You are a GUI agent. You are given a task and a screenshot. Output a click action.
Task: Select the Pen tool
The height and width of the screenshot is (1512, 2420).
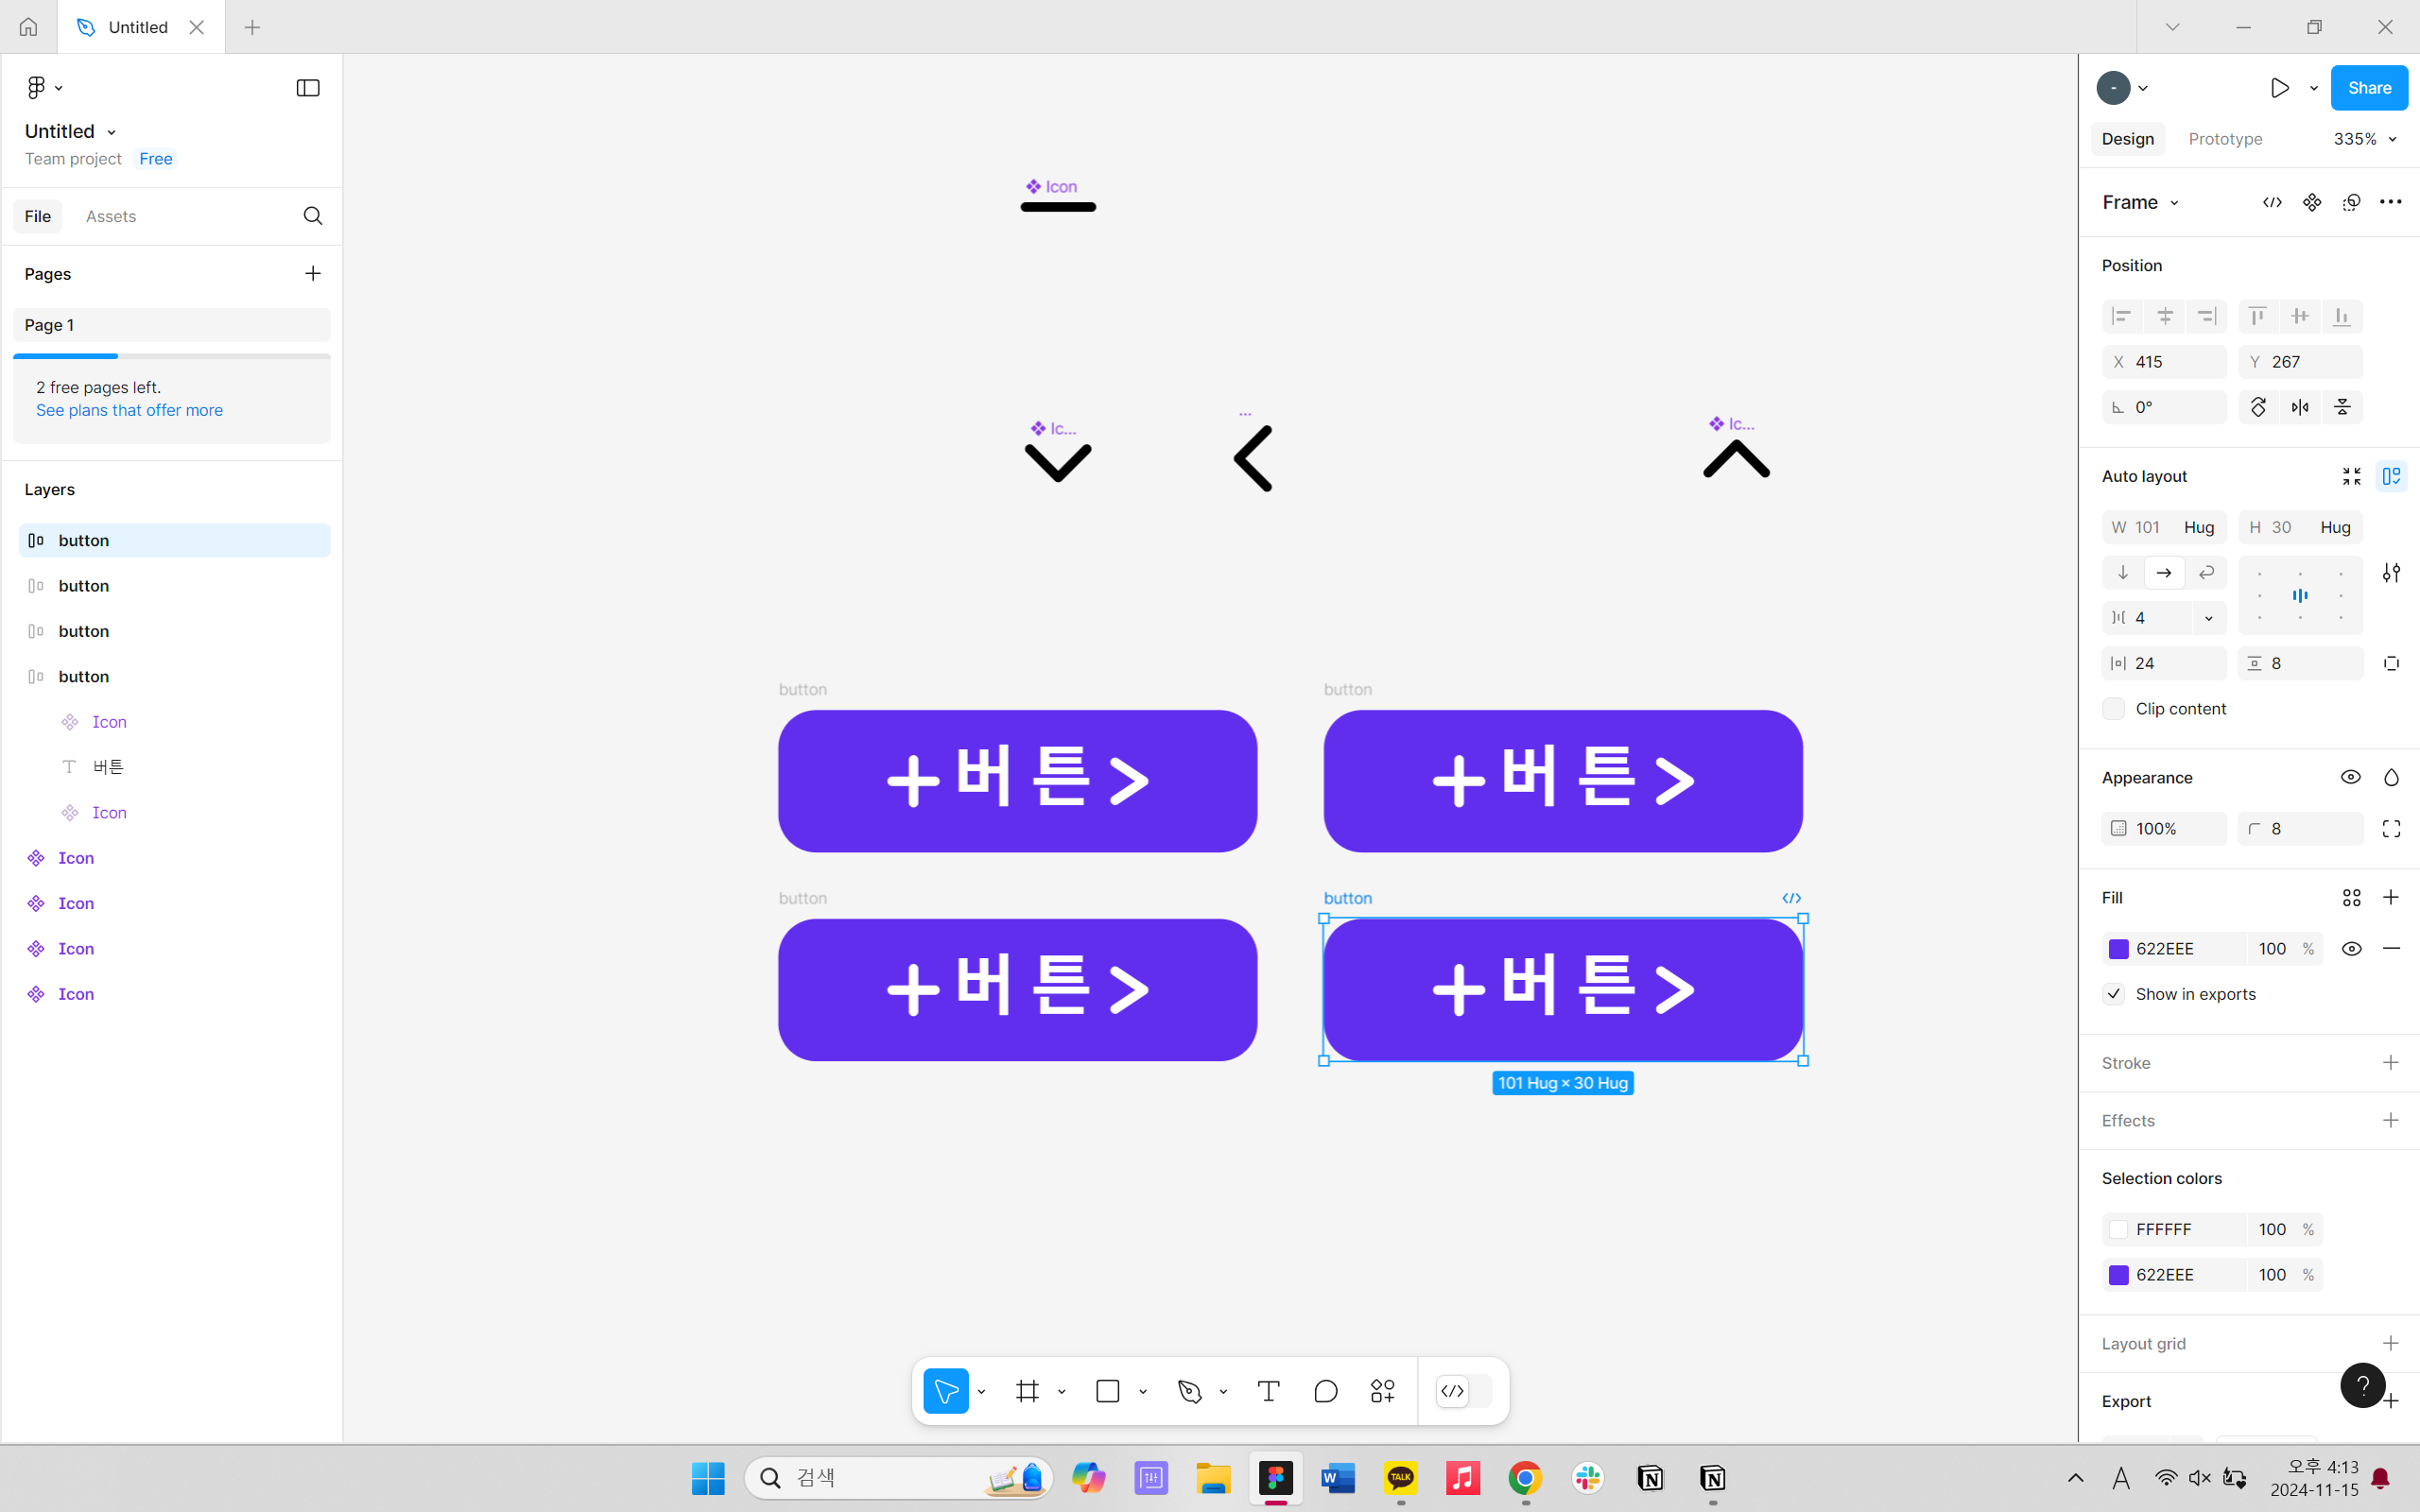(1190, 1391)
